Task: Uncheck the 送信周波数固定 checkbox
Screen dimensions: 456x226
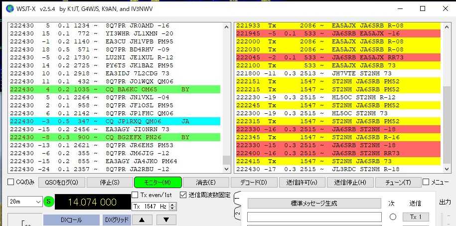Action: [183, 195]
